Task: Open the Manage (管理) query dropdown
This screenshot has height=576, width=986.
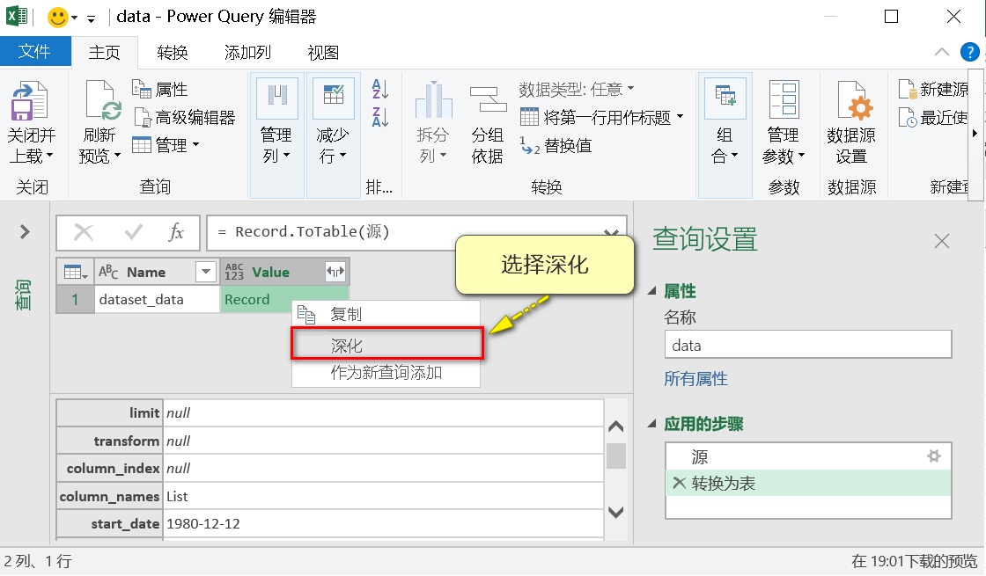Action: (x=166, y=145)
